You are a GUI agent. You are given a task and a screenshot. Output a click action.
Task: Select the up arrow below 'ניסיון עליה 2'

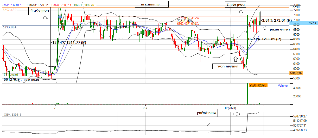tap(240, 12)
